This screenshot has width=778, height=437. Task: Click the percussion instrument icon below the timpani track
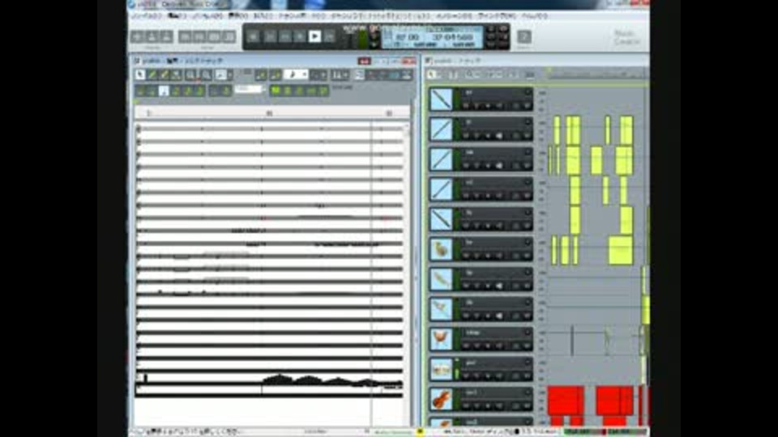click(441, 370)
